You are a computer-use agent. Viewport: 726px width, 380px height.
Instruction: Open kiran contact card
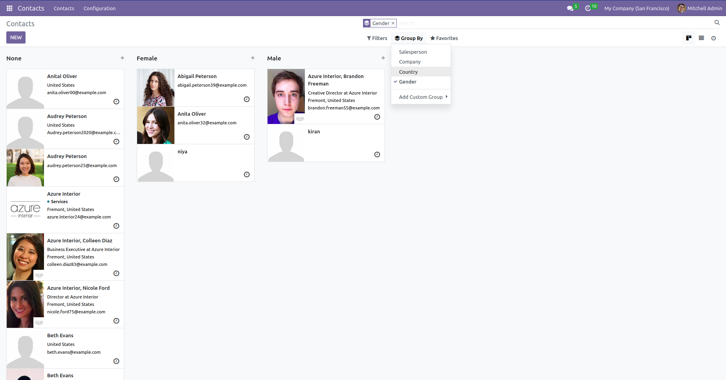326,143
